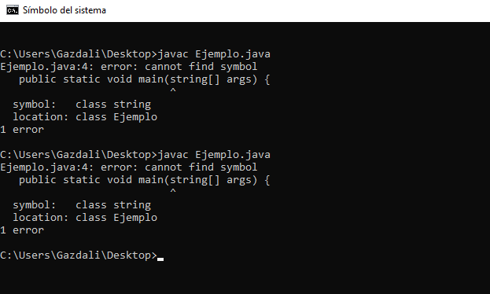Viewport: 490px width, 294px height.
Task: Click the blinking cursor at the last prompt
Action: click(160, 259)
